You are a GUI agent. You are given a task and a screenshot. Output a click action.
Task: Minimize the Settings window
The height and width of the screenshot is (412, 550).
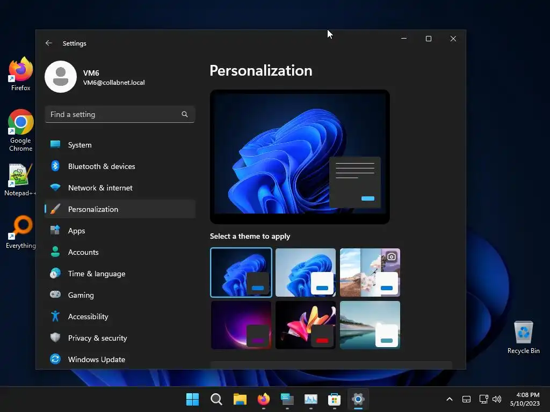pyautogui.click(x=404, y=39)
